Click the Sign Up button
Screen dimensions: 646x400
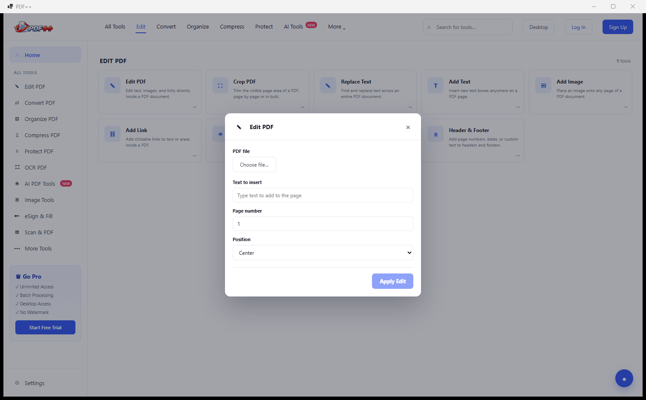point(617,27)
